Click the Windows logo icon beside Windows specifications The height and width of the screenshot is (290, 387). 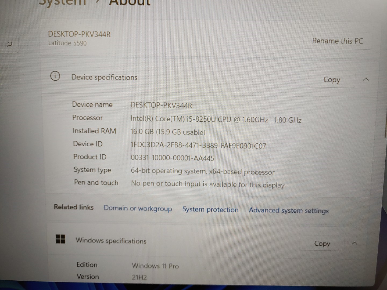(x=60, y=239)
